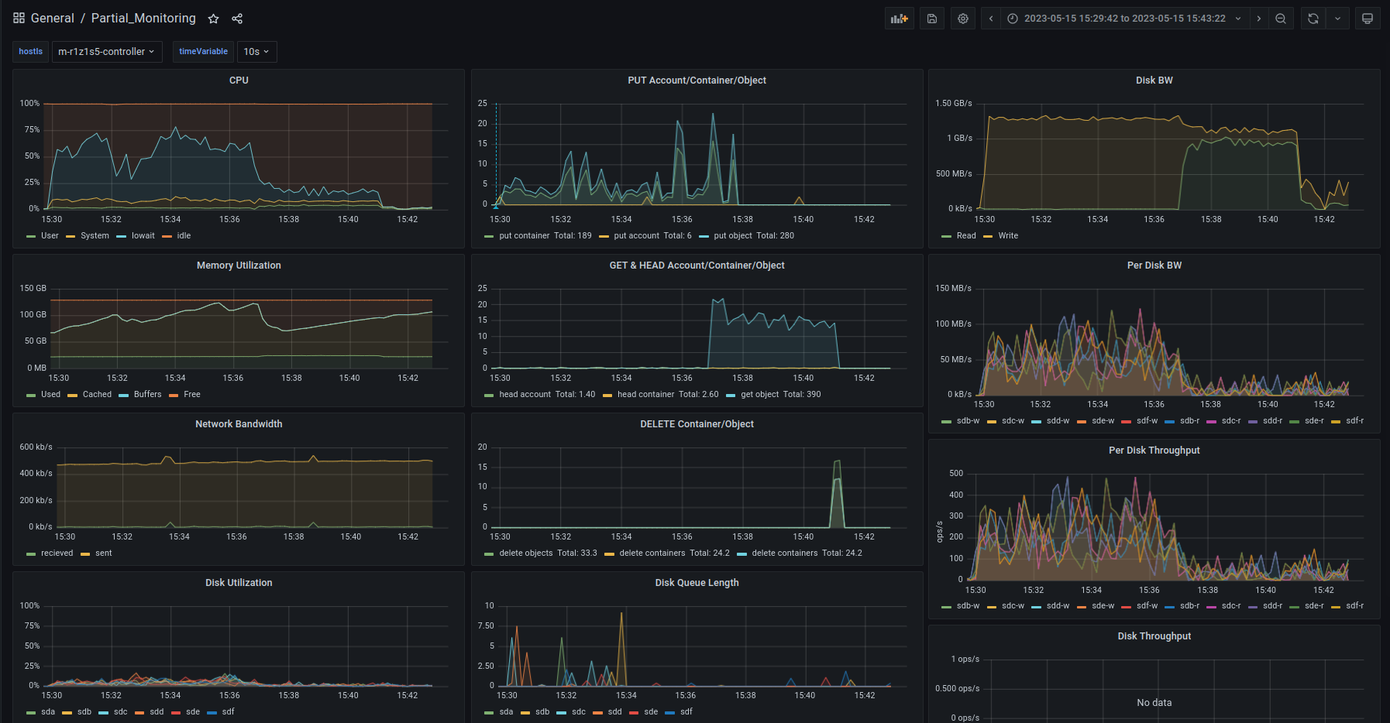Star the Partial_Monitoring dashboard as favorite
The height and width of the screenshot is (723, 1390).
tap(214, 19)
